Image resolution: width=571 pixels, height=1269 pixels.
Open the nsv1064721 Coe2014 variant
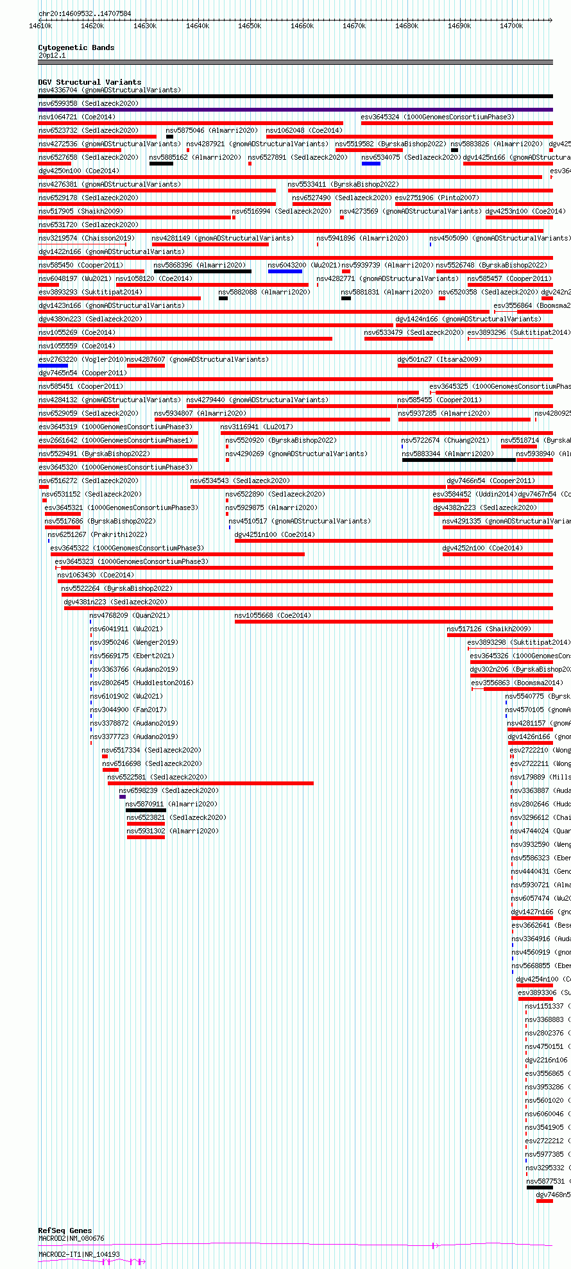click(77, 117)
